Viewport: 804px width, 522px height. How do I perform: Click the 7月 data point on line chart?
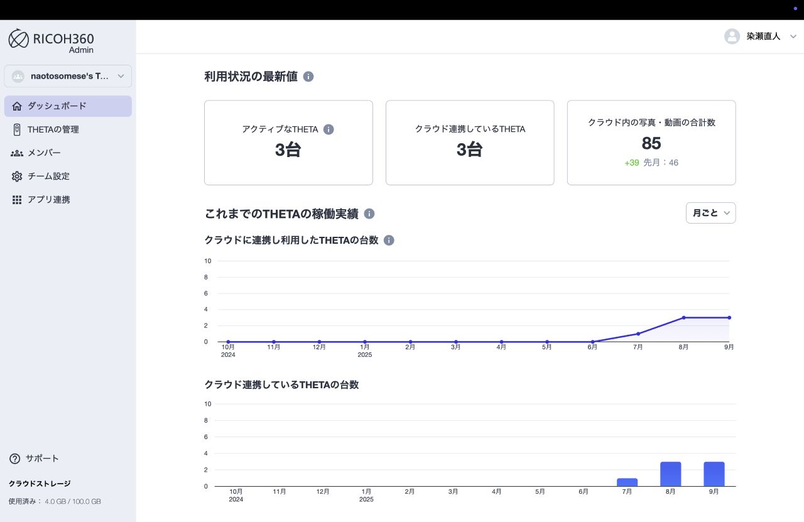click(x=638, y=334)
